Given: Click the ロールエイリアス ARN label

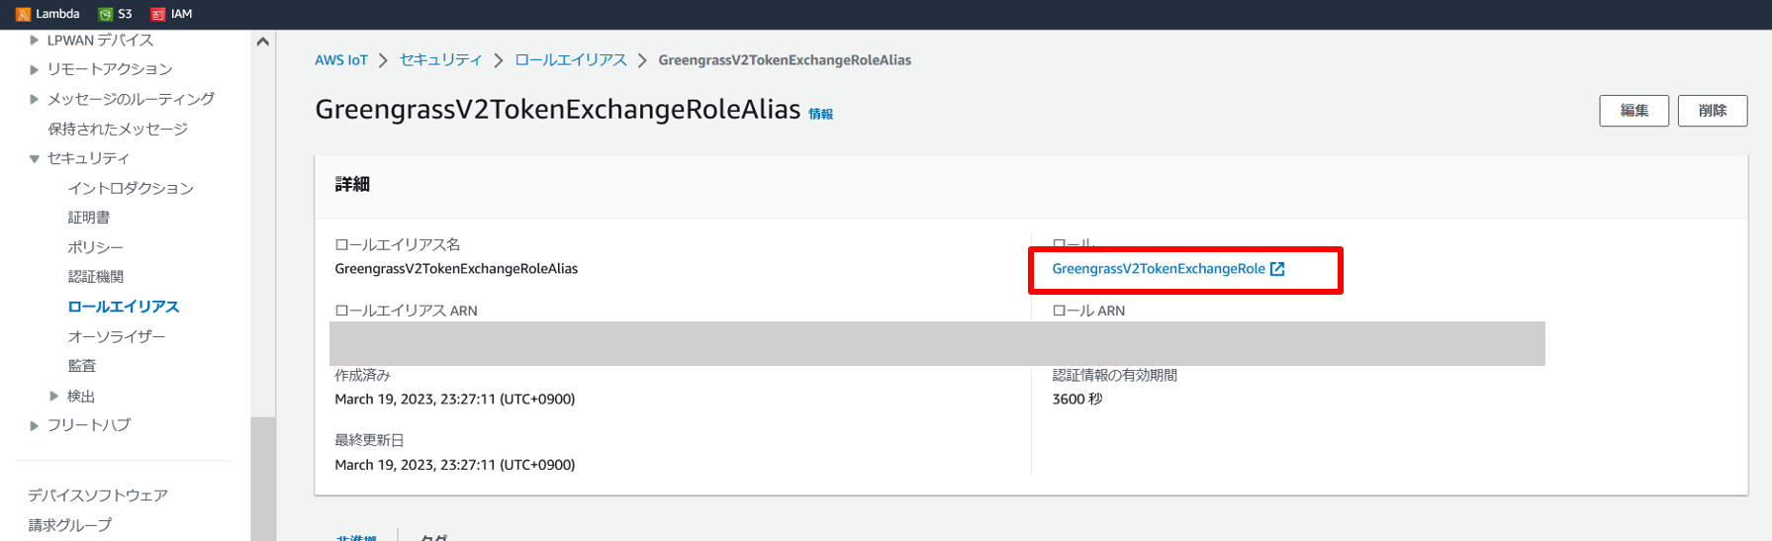Looking at the screenshot, I should (406, 311).
